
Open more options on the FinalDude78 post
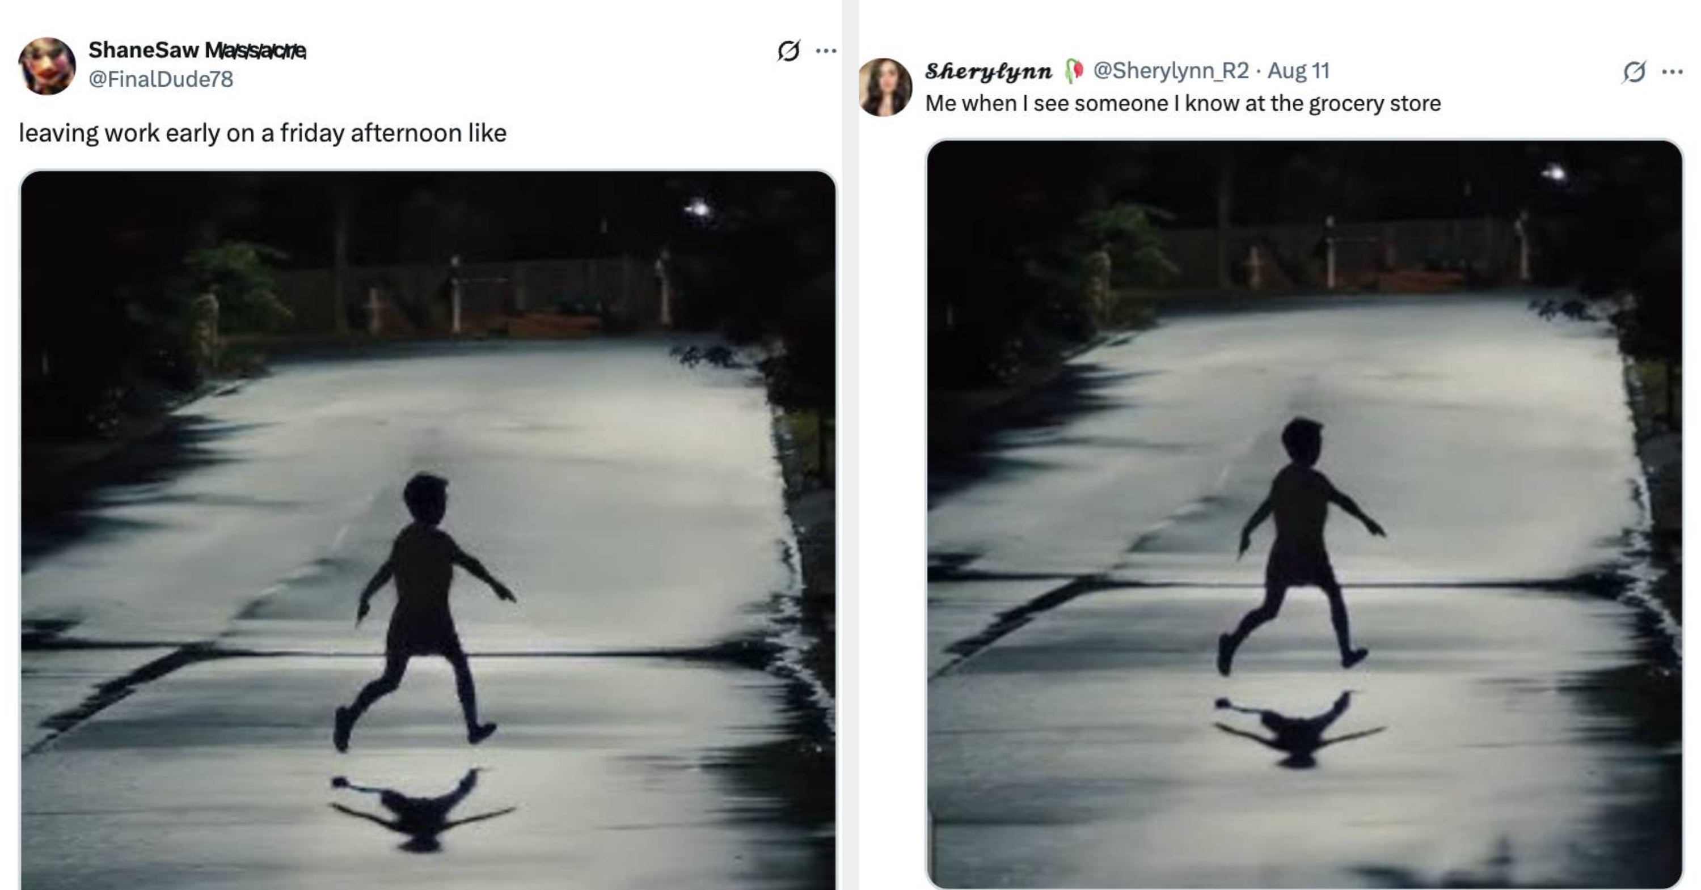click(826, 51)
